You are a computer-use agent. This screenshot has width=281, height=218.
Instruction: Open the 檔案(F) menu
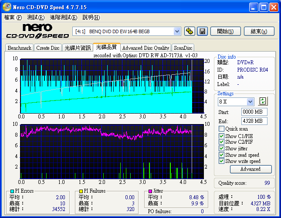[13, 17]
